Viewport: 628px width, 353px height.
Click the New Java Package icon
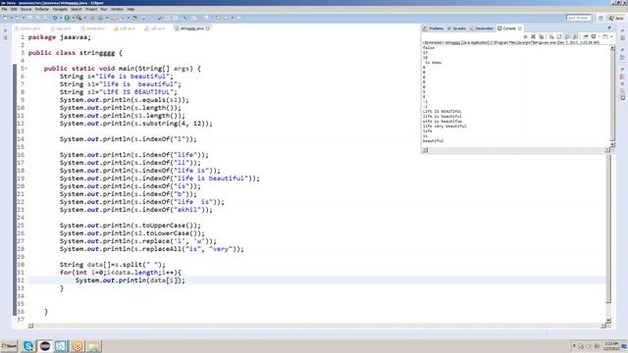92,18
